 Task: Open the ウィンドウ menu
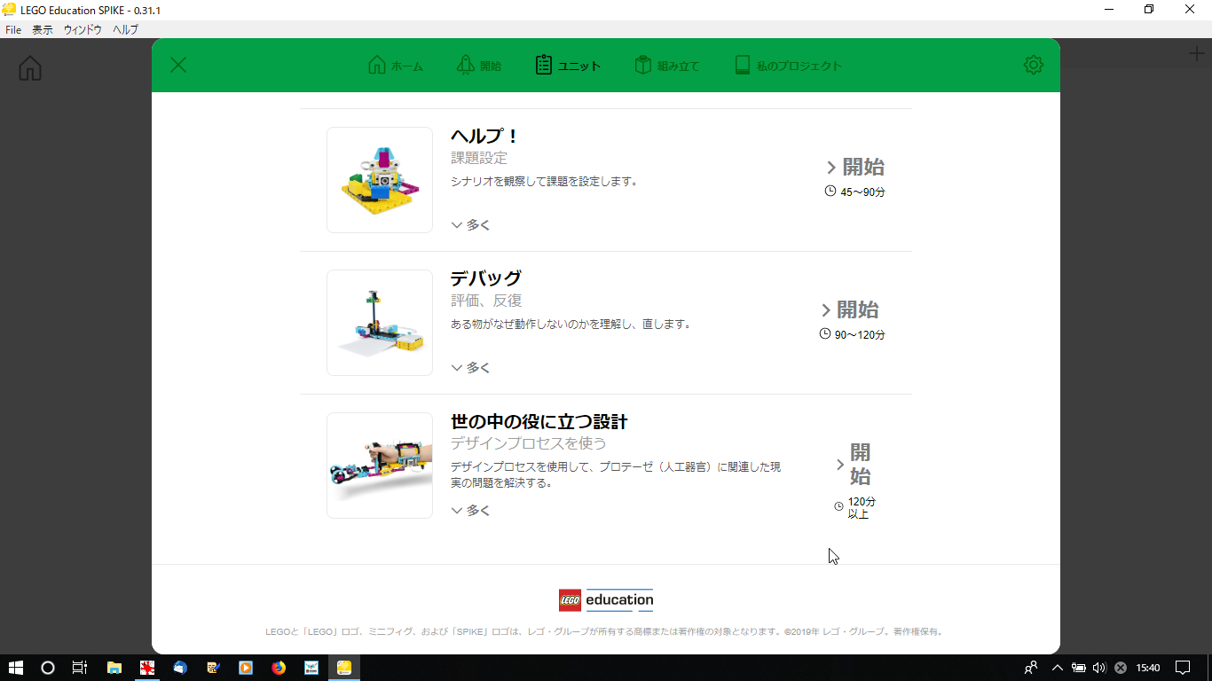click(x=83, y=29)
